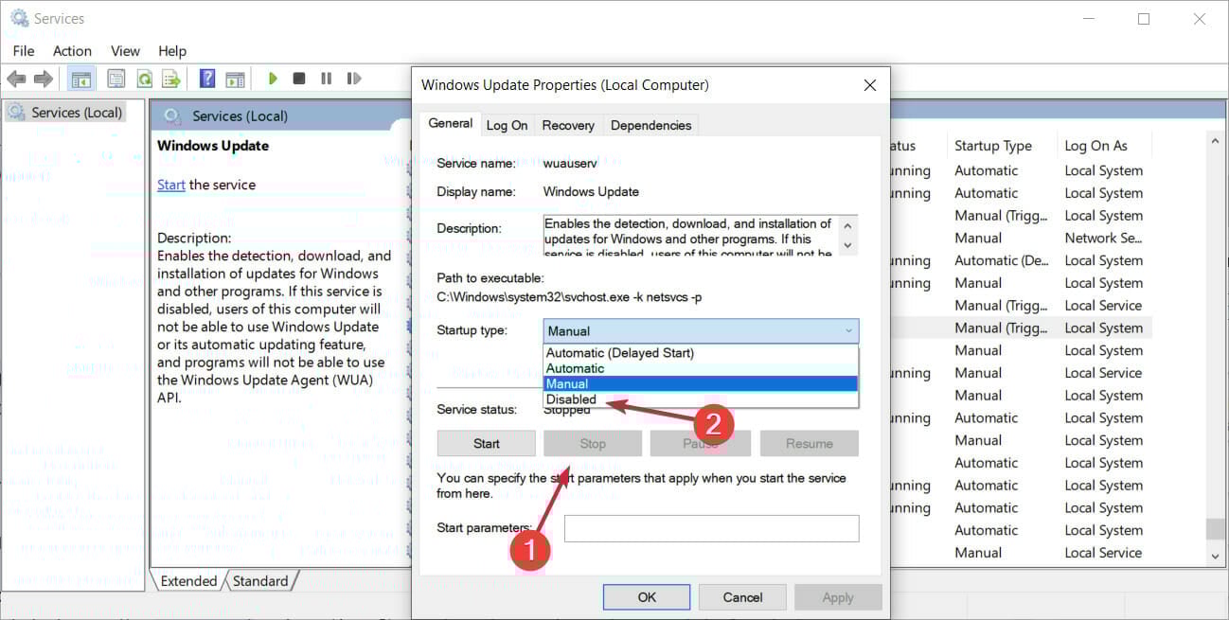Open the Startup type combo box
The height and width of the screenshot is (620, 1229).
tap(701, 331)
